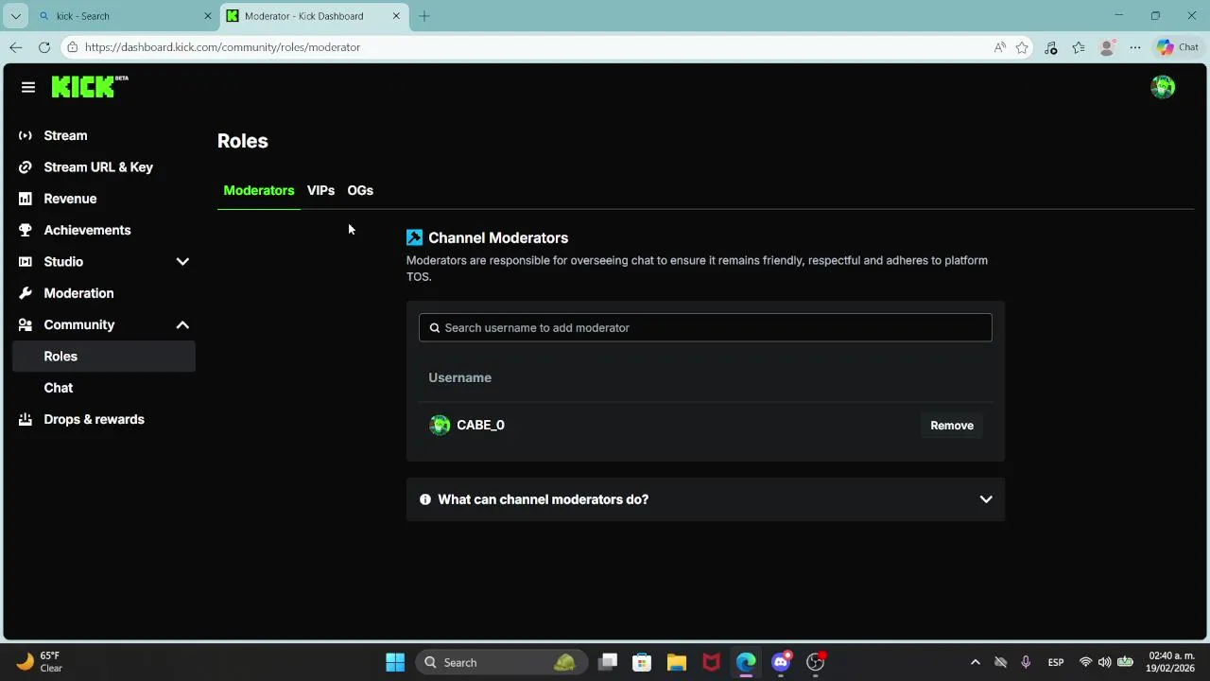Open Drops & rewards page
Screen dimensions: 1210x681
pyautogui.click(x=94, y=419)
